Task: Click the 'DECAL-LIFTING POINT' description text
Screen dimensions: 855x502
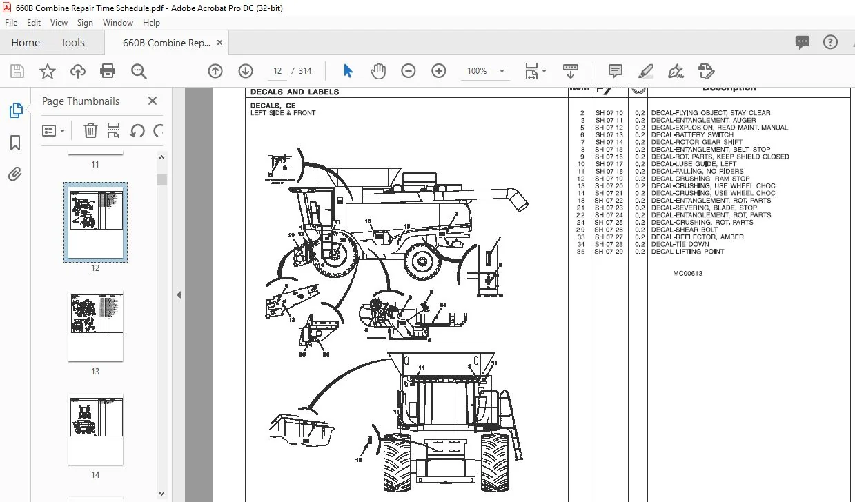Action: click(687, 252)
